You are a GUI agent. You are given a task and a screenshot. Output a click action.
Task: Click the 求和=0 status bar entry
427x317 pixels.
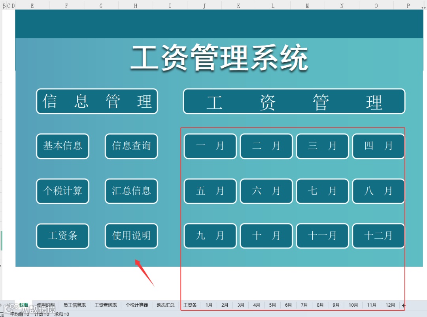pos(62,314)
